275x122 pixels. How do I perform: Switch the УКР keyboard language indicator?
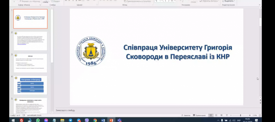click(239, 121)
